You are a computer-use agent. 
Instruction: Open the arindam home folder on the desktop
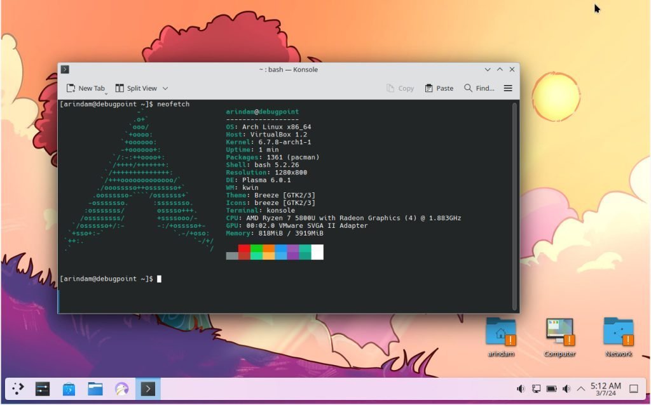501,337
